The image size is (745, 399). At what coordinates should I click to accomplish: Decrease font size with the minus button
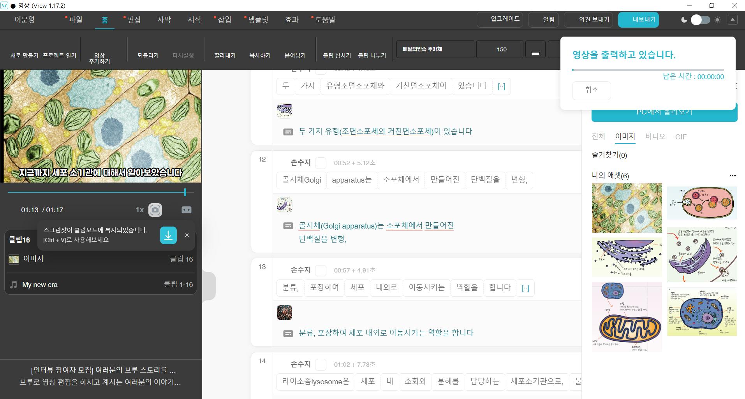[x=535, y=49]
